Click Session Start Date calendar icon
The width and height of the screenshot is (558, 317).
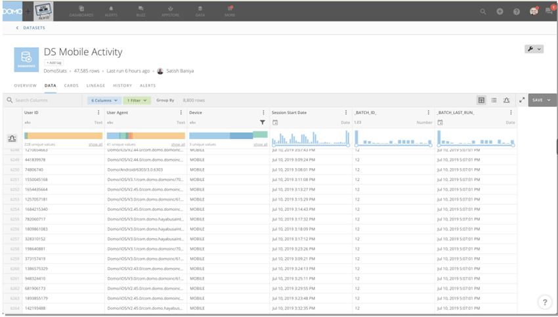[x=275, y=122]
